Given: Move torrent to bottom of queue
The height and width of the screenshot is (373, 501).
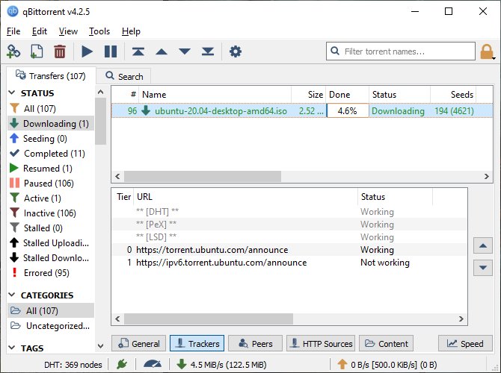Looking at the screenshot, I should click(208, 51).
